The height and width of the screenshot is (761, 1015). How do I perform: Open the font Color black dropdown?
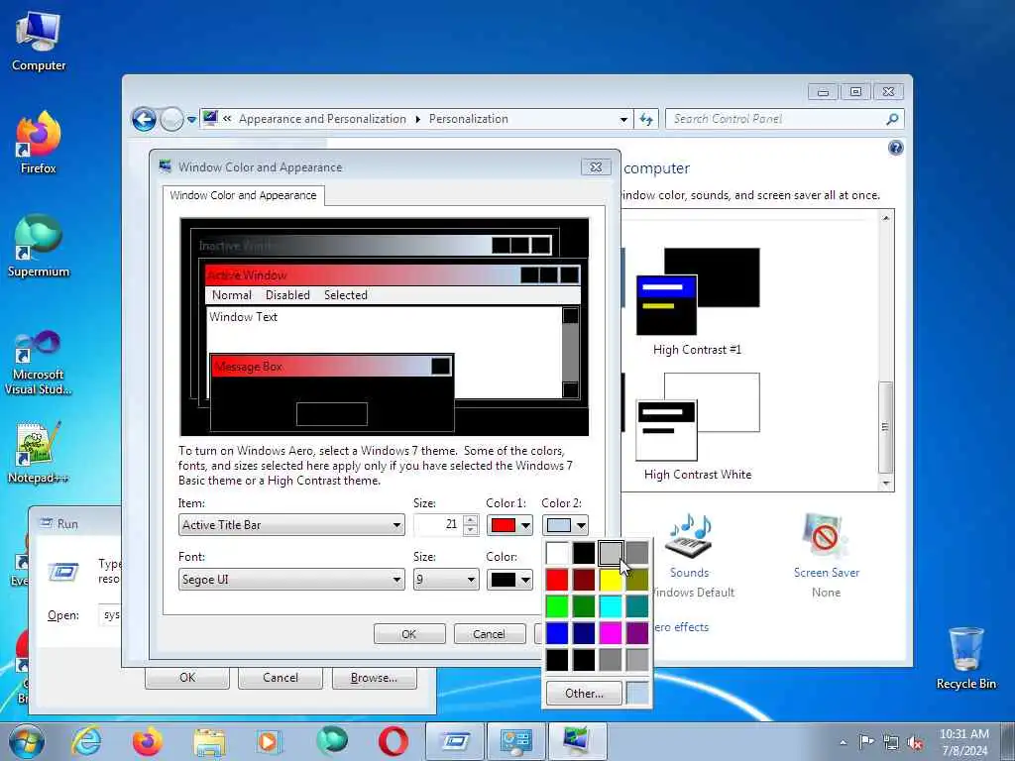pos(509,579)
